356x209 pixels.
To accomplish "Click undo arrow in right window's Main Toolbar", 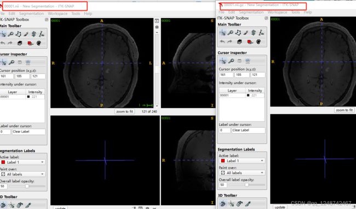I will pyautogui.click(x=222, y=41).
